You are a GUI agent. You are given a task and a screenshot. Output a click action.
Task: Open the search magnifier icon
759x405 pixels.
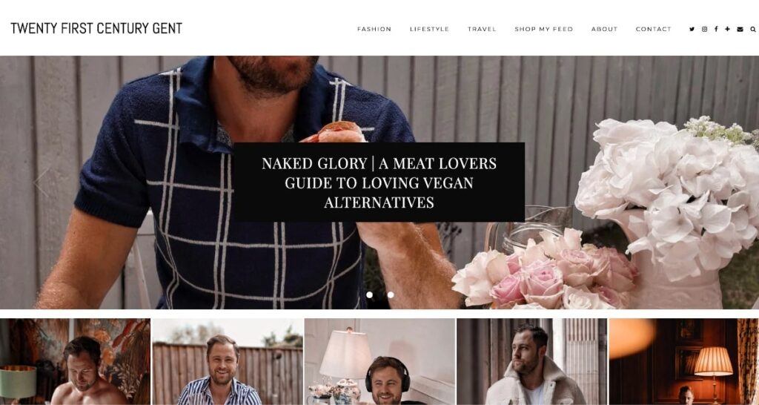[753, 29]
